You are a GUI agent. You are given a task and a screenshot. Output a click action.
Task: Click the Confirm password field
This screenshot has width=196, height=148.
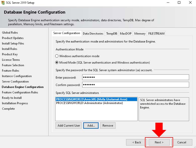136,85
